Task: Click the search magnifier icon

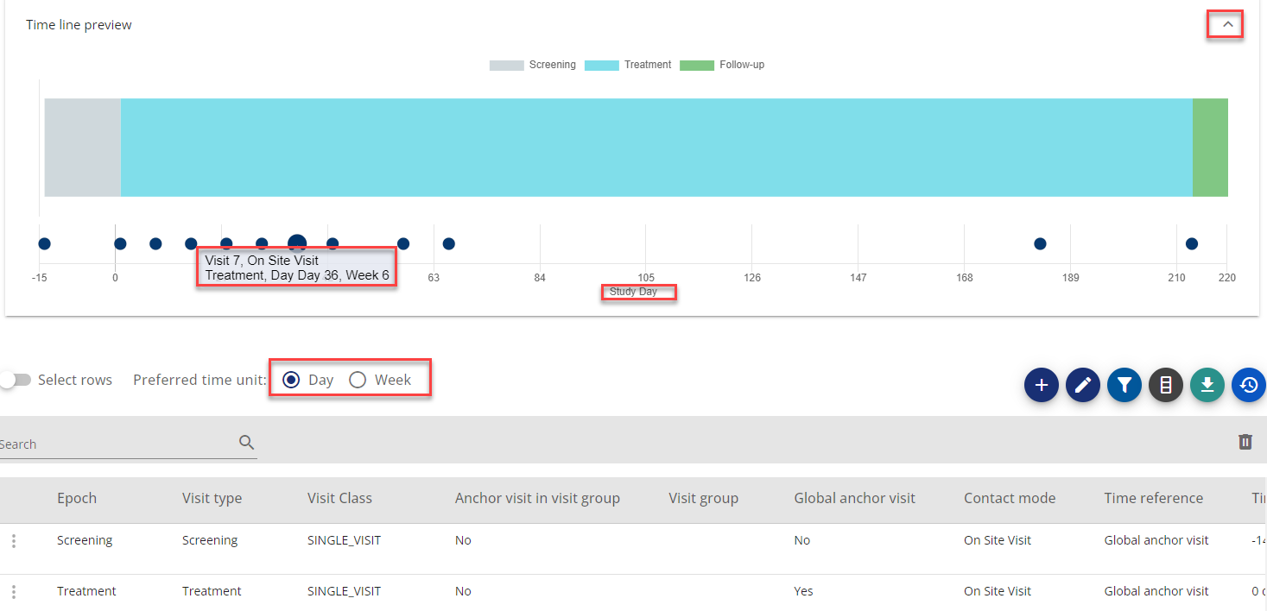Action: (247, 443)
